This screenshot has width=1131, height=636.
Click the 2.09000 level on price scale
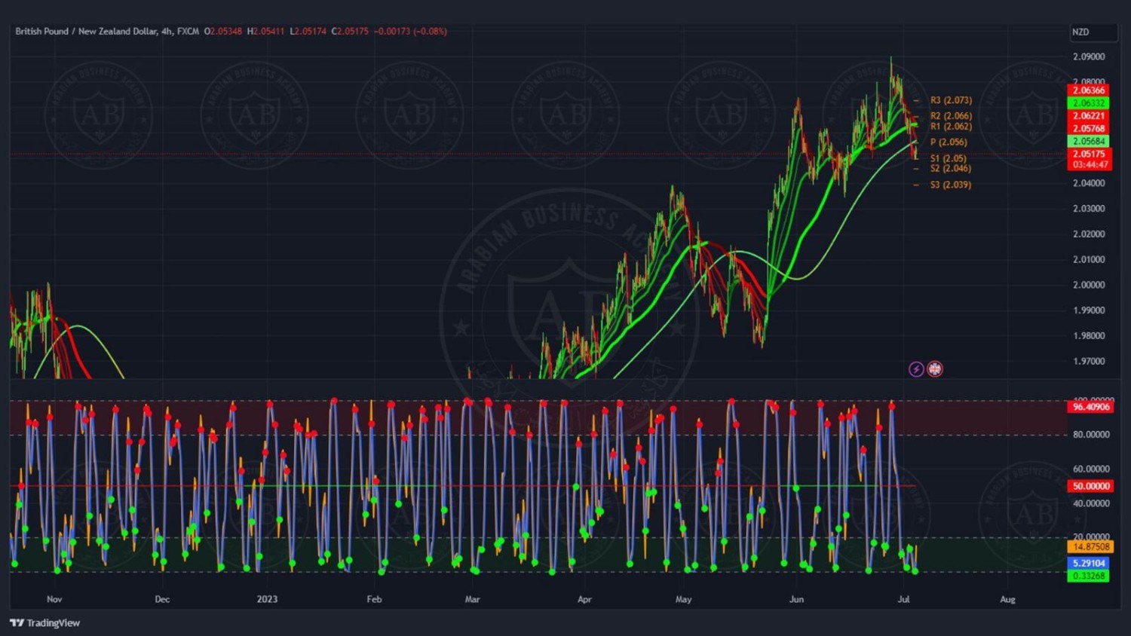pyautogui.click(x=1089, y=57)
